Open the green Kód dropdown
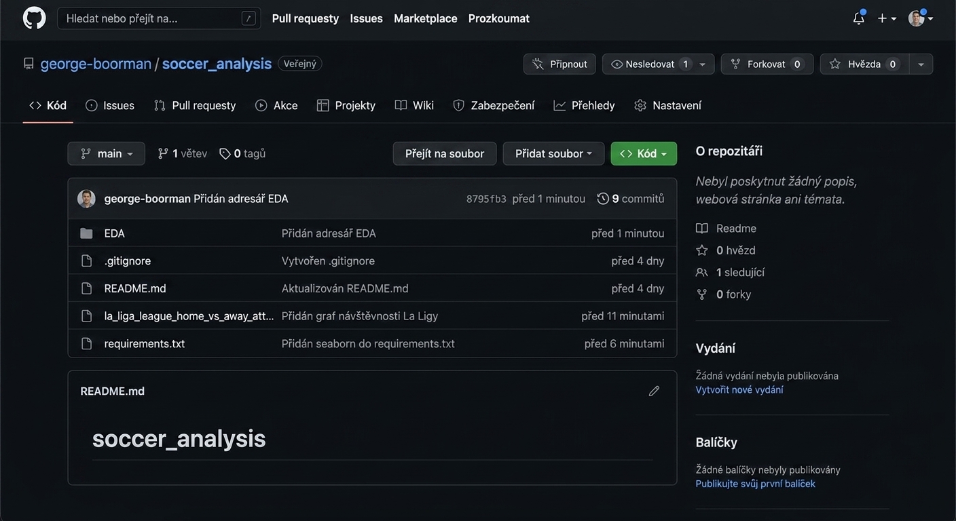Image resolution: width=956 pixels, height=521 pixels. 644,153
